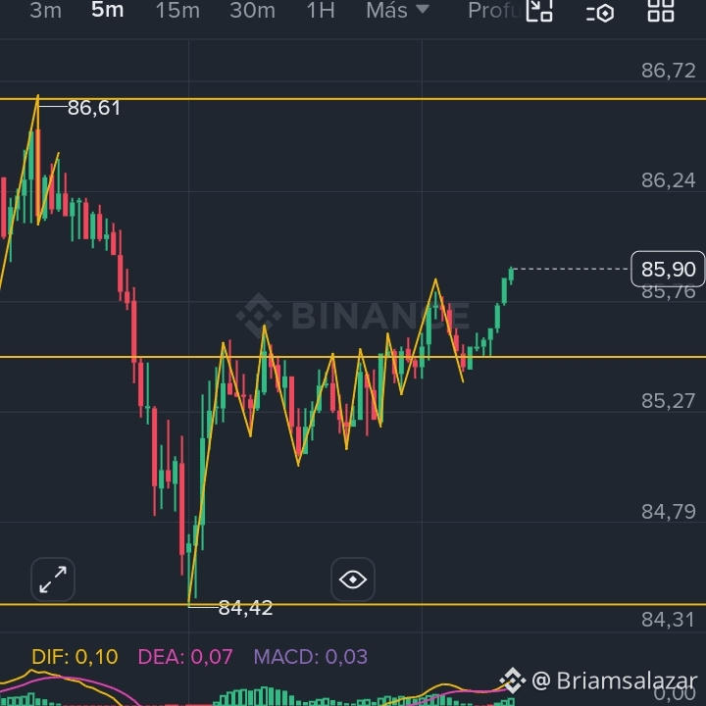Tap the chart layout rotate icon
Viewport: 706px width, 706px height.
539,11
